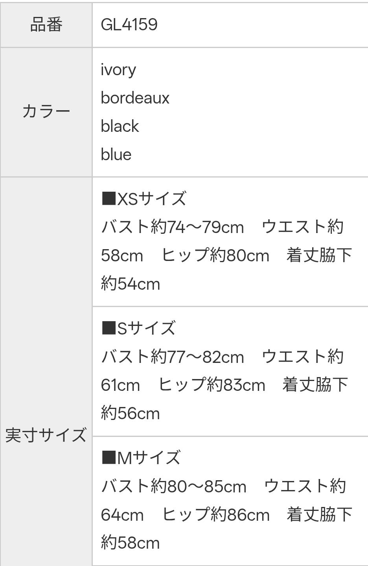Screen dimensions: 368x566
Task: Click the バスト約74〜79cm measurement text
Action: (x=172, y=227)
